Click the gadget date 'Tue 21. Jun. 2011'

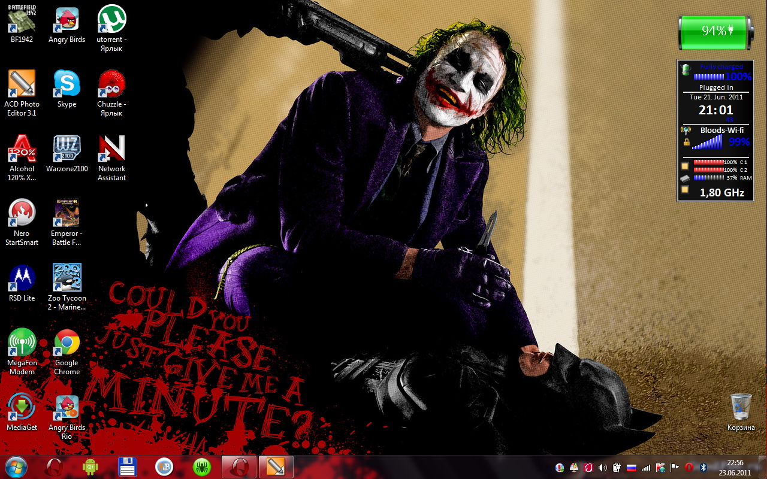pos(716,96)
